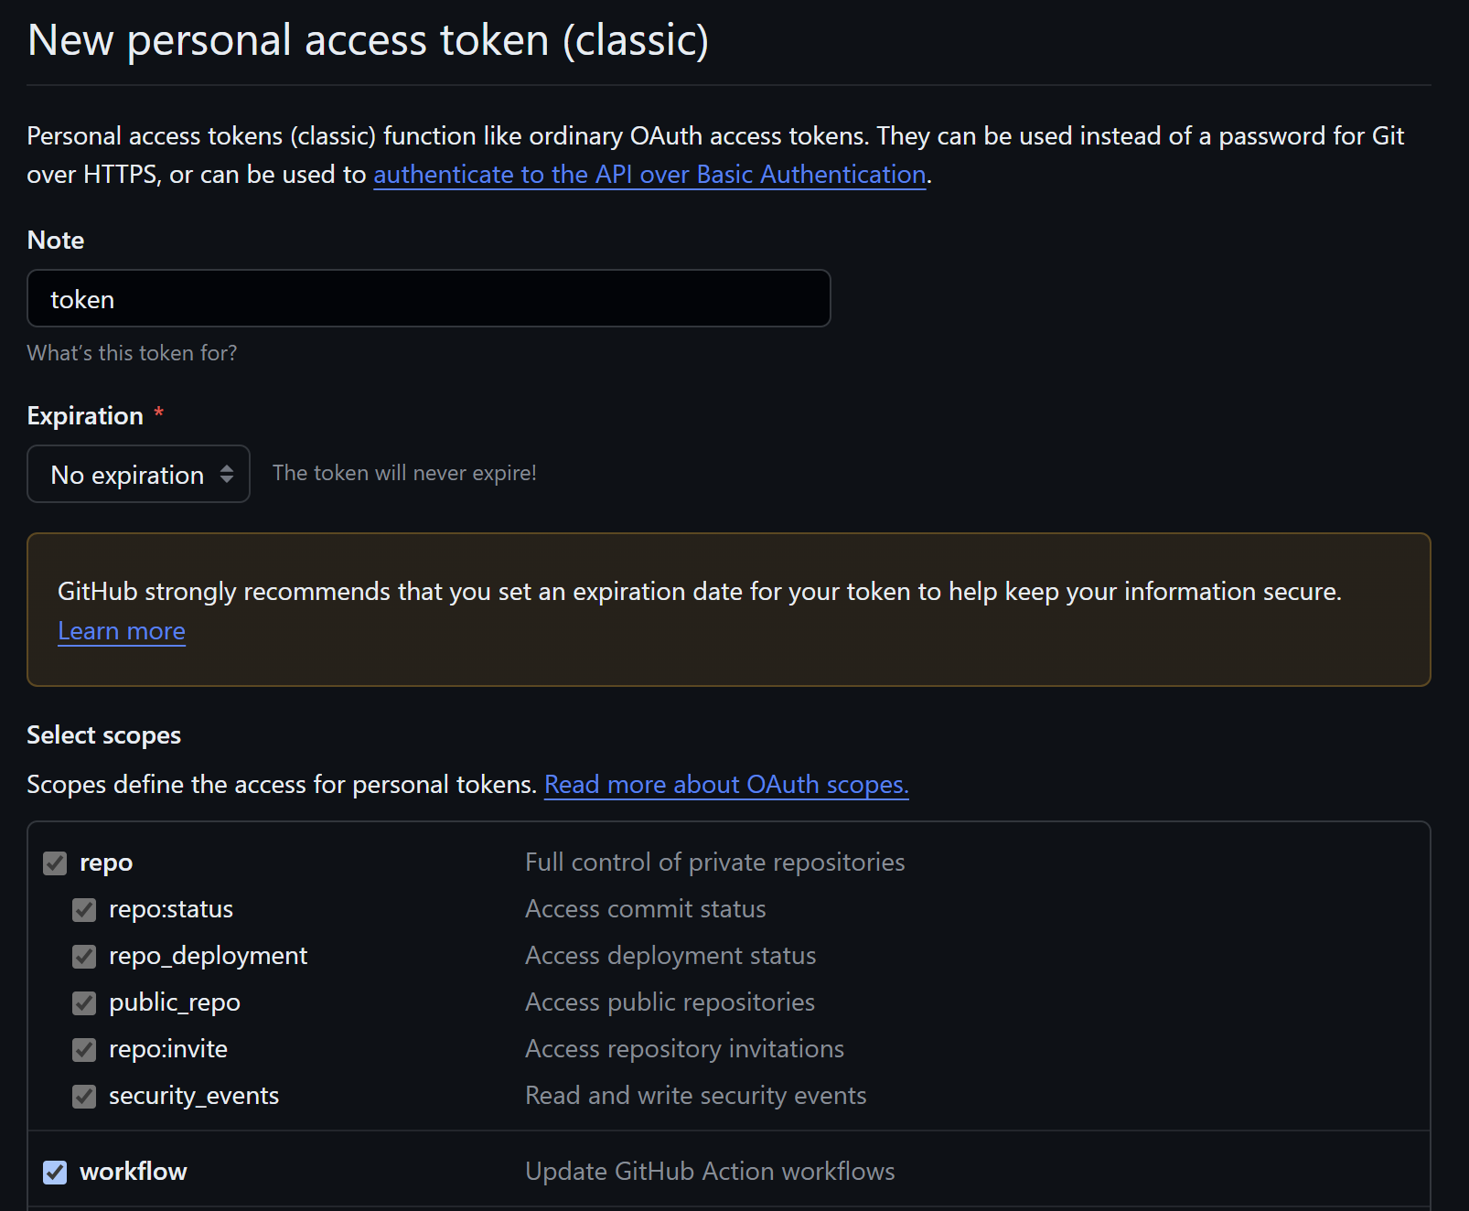Image resolution: width=1469 pixels, height=1211 pixels.
Task: Toggle the security_events checkbox
Action: point(84,1097)
